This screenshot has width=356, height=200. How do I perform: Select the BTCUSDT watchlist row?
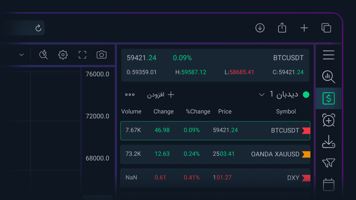tap(215, 131)
